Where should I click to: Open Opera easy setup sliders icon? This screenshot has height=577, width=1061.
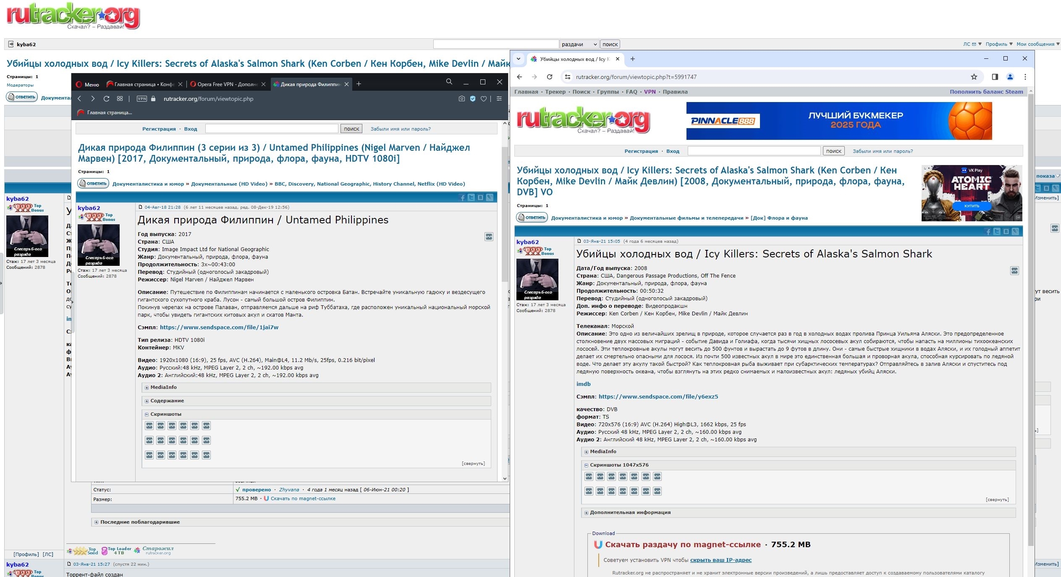499,99
